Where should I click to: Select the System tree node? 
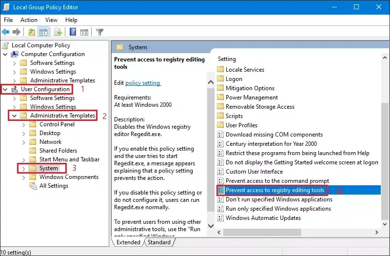pos(48,168)
